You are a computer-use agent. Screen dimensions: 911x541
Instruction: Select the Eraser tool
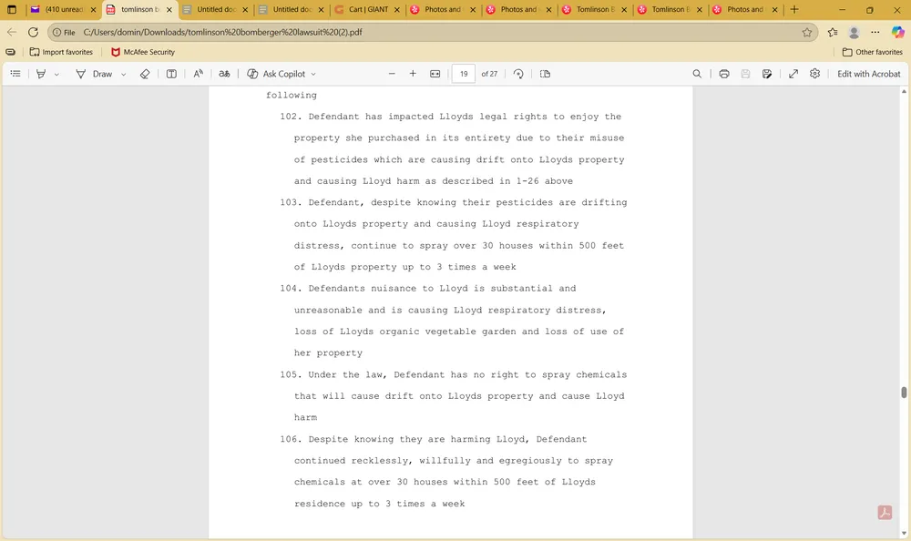[x=145, y=74]
